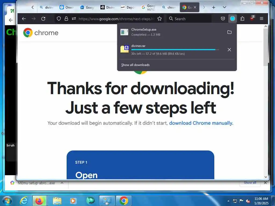
Task: Click the Search box in toolbar
Action: 189,19
